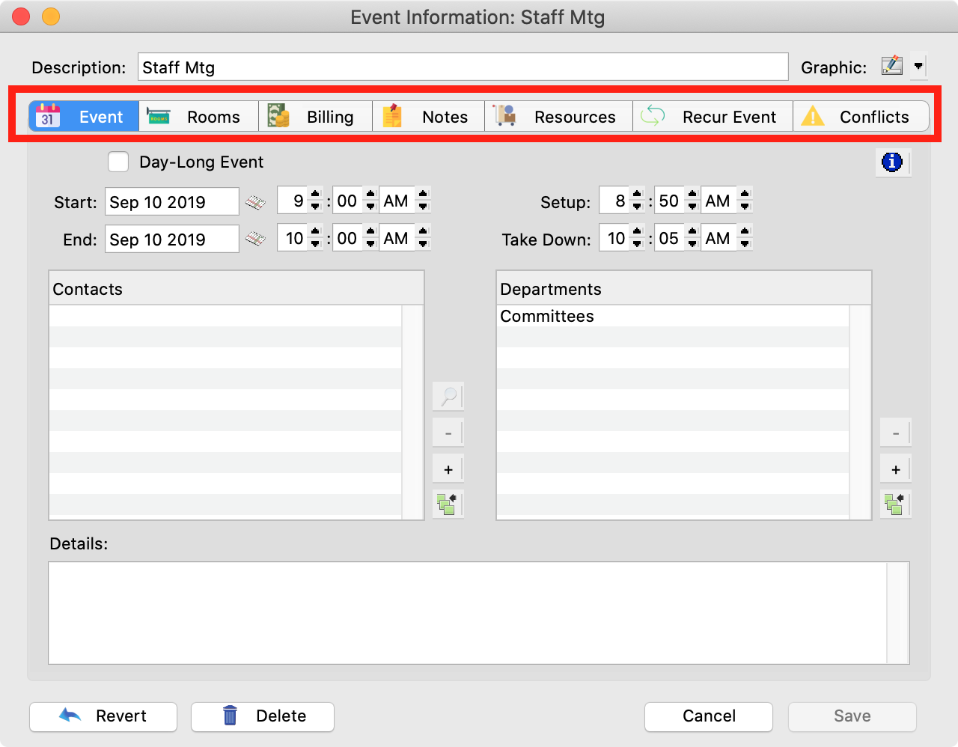Click the green squares icon under Departments
This screenshot has width=958, height=747.
[895, 504]
